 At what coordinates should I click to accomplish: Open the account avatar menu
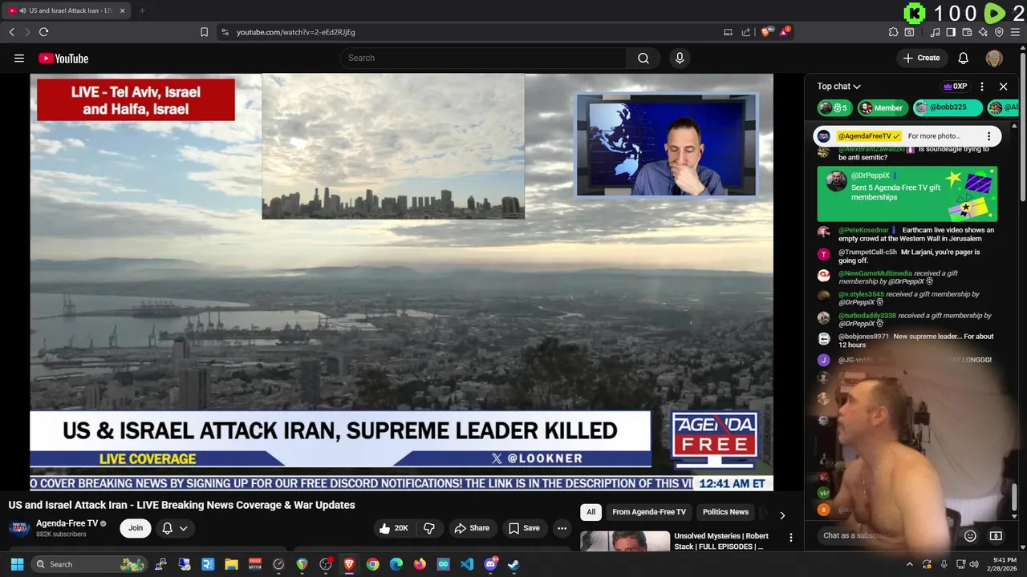point(994,58)
